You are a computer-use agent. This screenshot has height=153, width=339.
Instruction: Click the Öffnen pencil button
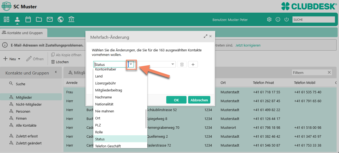pyautogui.click(x=35, y=59)
